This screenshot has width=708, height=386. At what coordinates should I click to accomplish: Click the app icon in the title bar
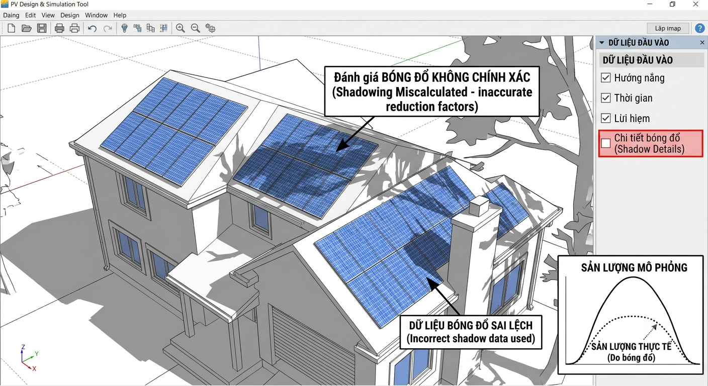(5, 5)
